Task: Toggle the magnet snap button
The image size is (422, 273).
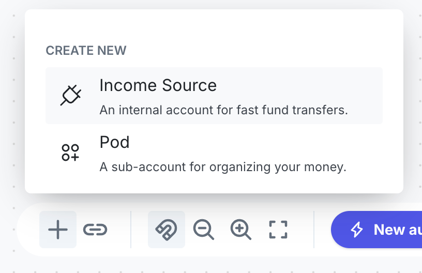Action: click(x=167, y=230)
